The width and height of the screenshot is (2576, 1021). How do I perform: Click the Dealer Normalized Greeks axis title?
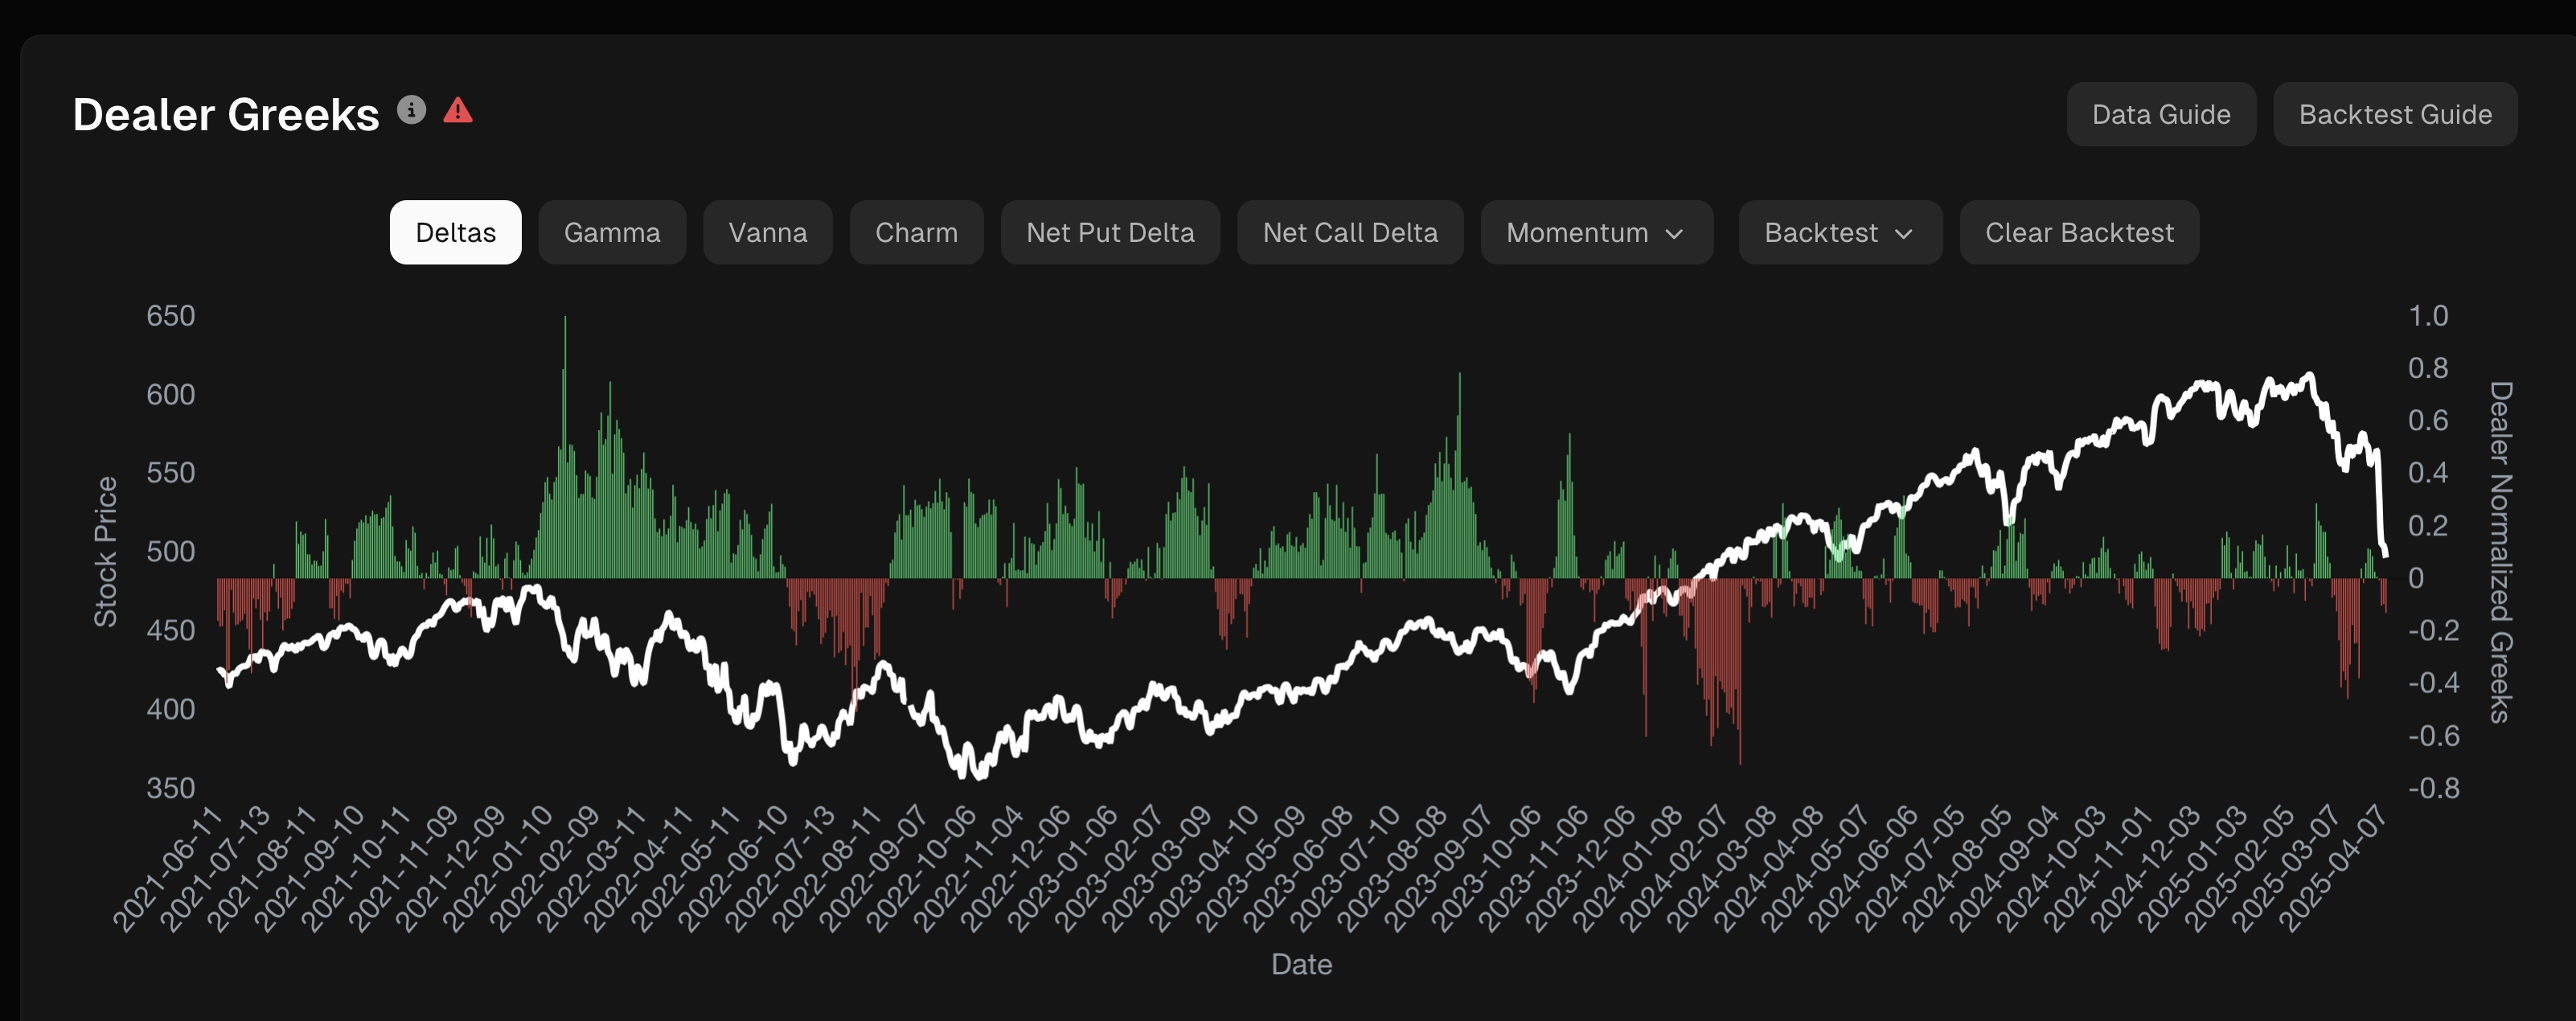point(2500,551)
